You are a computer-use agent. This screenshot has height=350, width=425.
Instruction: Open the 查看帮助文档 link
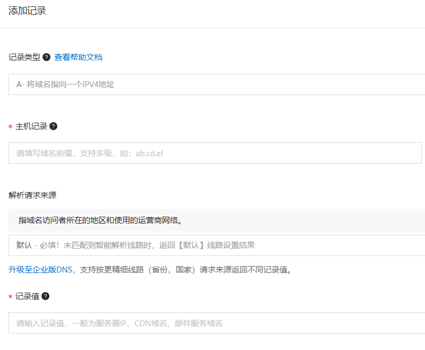coord(78,57)
